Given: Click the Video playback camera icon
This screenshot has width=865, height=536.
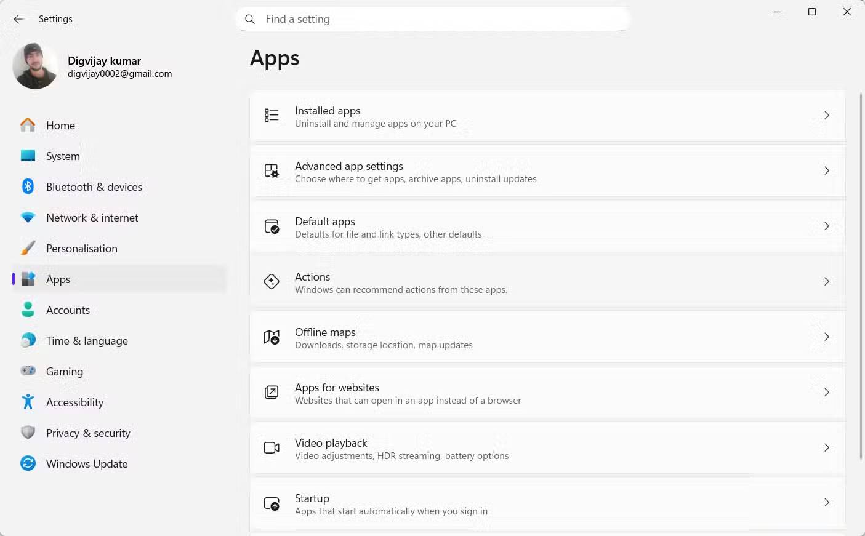Looking at the screenshot, I should [x=272, y=448].
